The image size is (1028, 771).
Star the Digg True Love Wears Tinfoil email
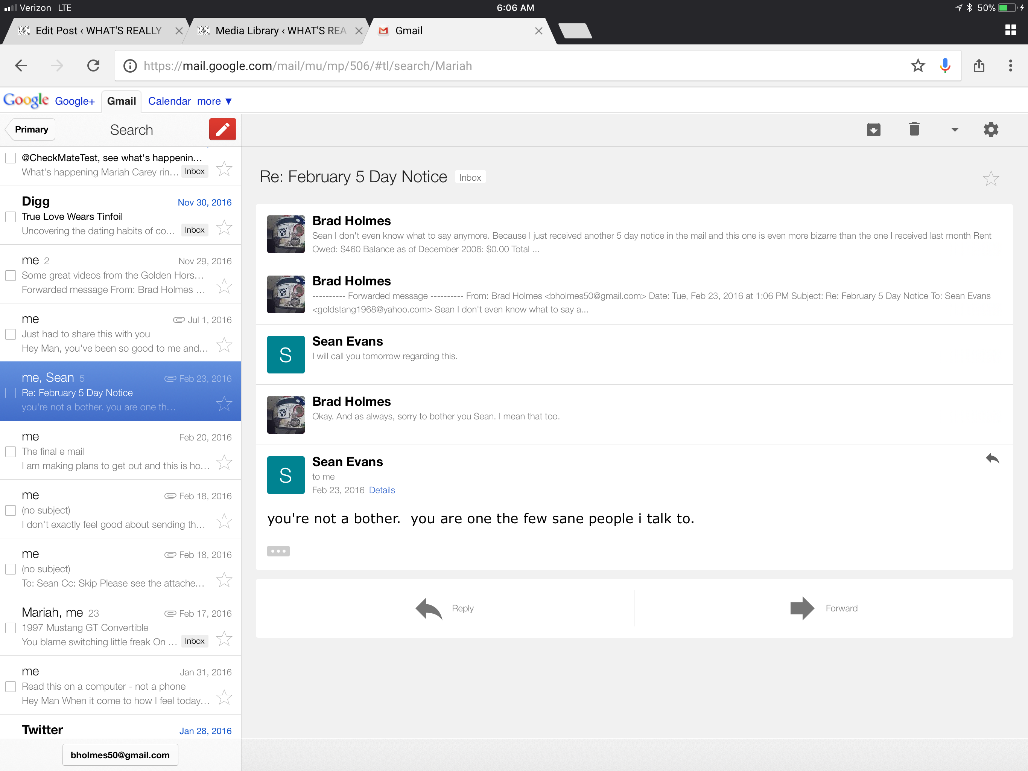pyautogui.click(x=225, y=227)
